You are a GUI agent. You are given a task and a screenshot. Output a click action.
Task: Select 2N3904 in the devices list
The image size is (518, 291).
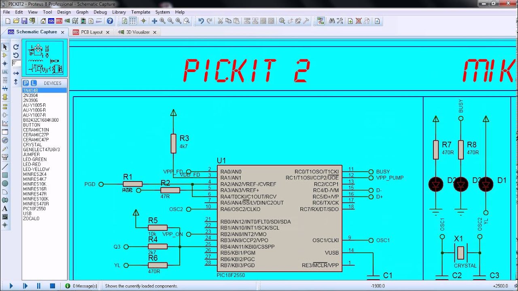45,95
